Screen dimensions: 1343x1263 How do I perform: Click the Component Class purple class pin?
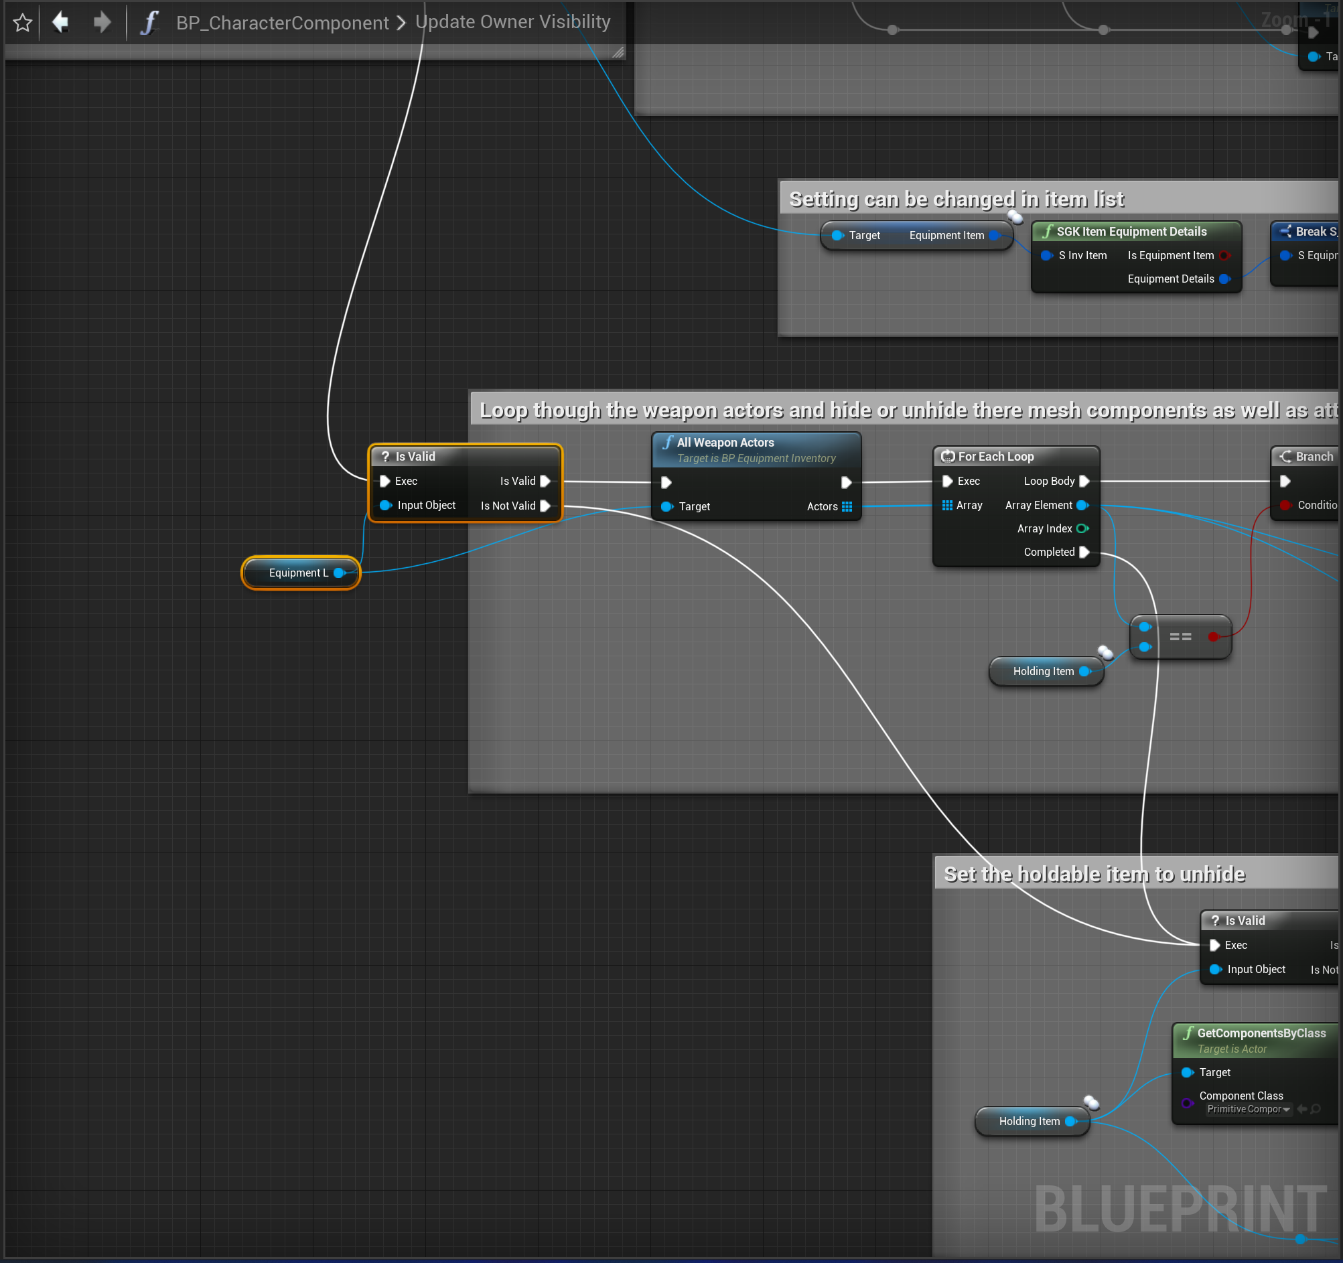coord(1186,1103)
